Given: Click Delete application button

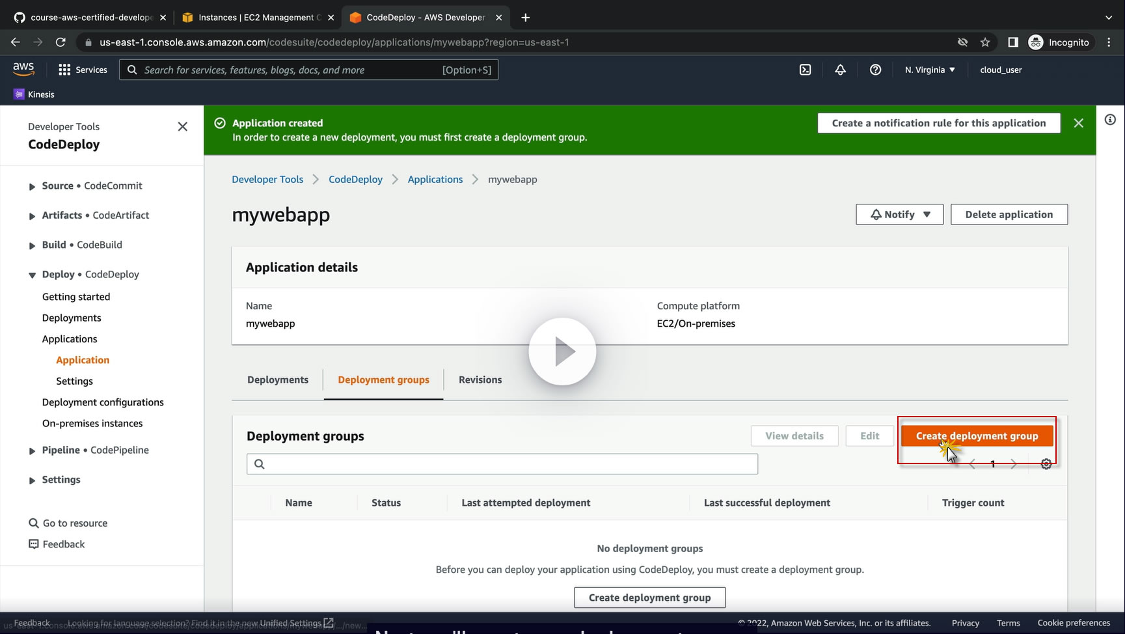Looking at the screenshot, I should click(x=1009, y=215).
